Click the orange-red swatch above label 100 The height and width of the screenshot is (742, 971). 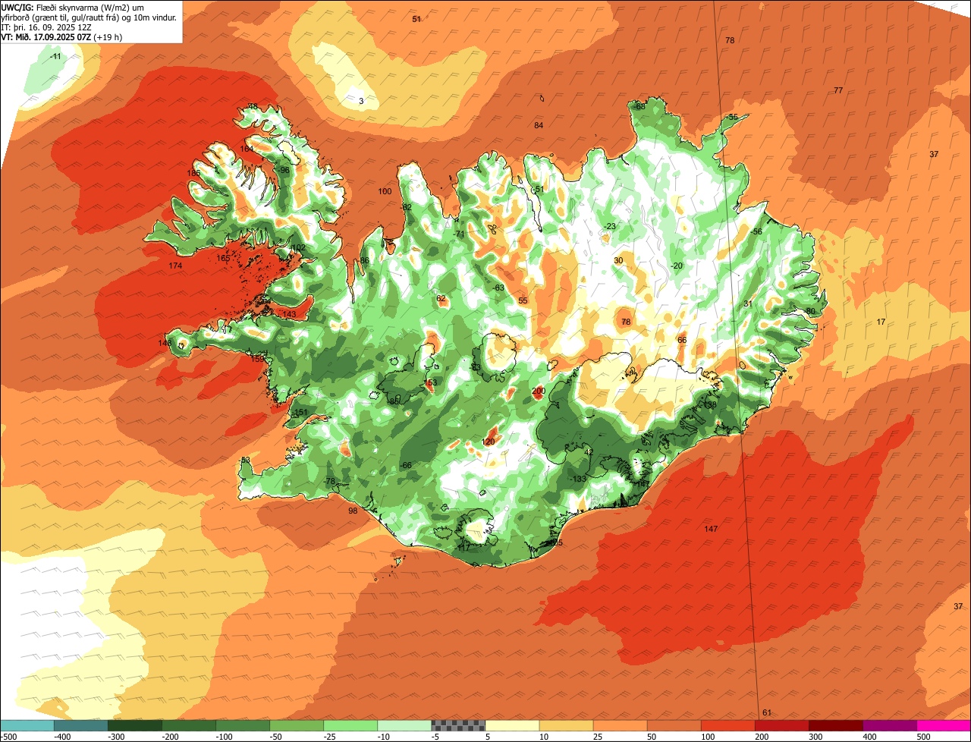[x=728, y=725]
